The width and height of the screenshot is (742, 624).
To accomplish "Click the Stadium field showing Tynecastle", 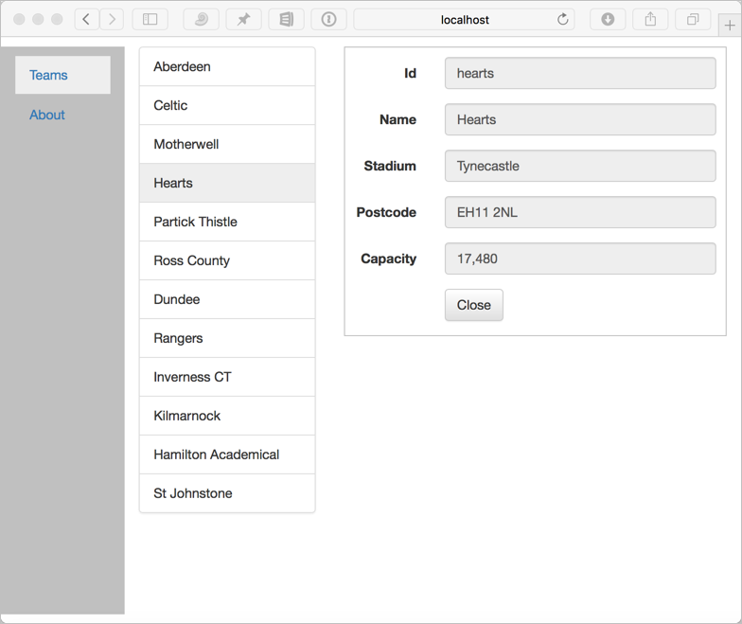I will pos(580,167).
